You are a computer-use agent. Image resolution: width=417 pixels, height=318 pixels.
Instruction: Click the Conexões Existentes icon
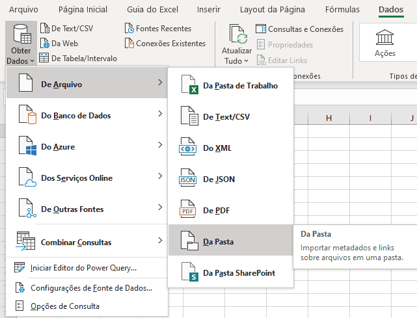click(x=129, y=43)
